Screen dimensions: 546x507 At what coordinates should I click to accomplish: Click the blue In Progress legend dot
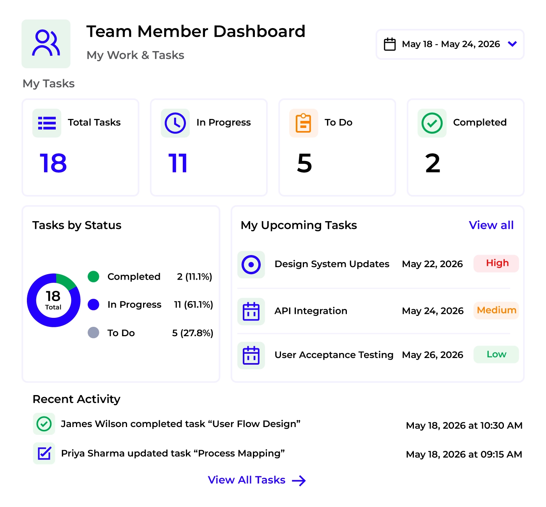click(94, 305)
